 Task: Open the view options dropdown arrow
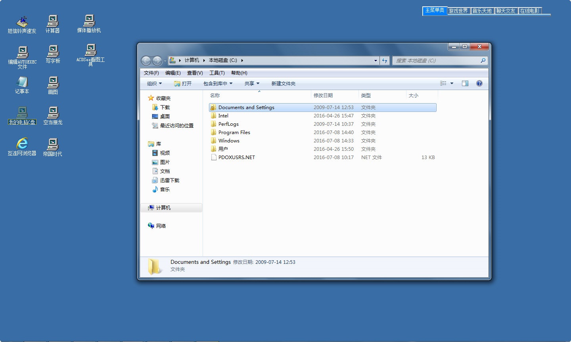[x=451, y=83]
